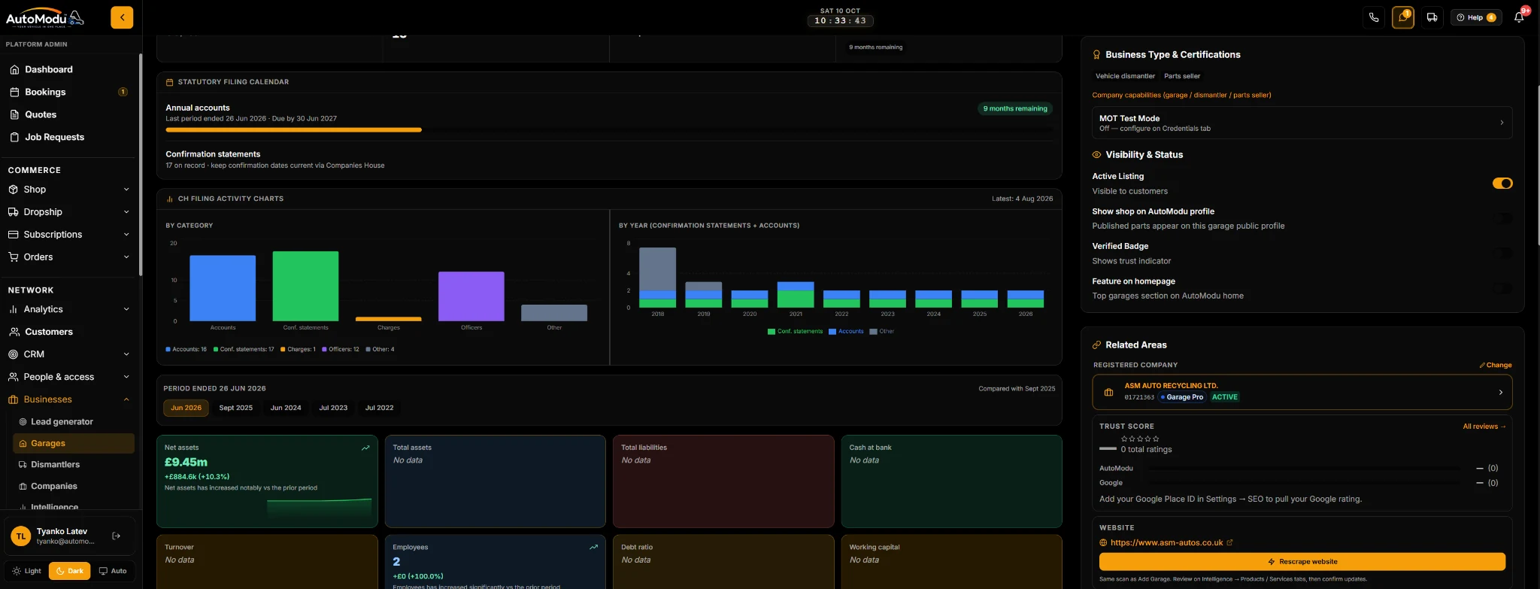Image resolution: width=1540 pixels, height=589 pixels.
Task: Open the notifications bell
Action: [x=1519, y=17]
